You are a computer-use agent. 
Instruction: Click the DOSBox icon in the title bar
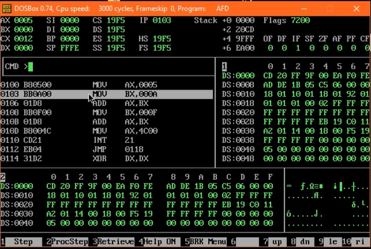(x=6, y=9)
